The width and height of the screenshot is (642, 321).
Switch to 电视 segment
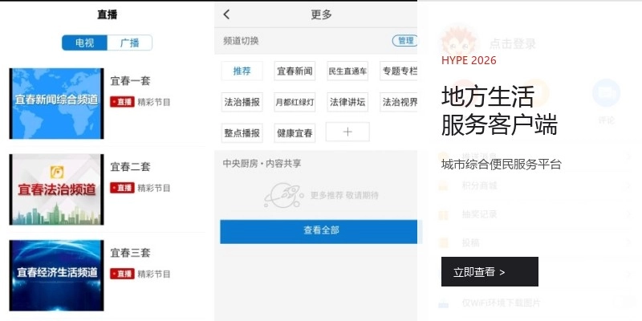click(85, 43)
